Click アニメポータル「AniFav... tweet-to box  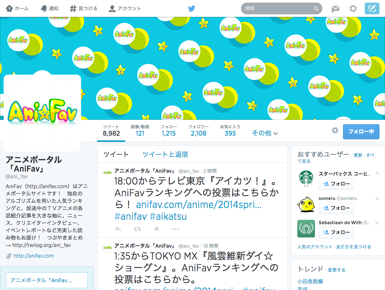[47, 280]
